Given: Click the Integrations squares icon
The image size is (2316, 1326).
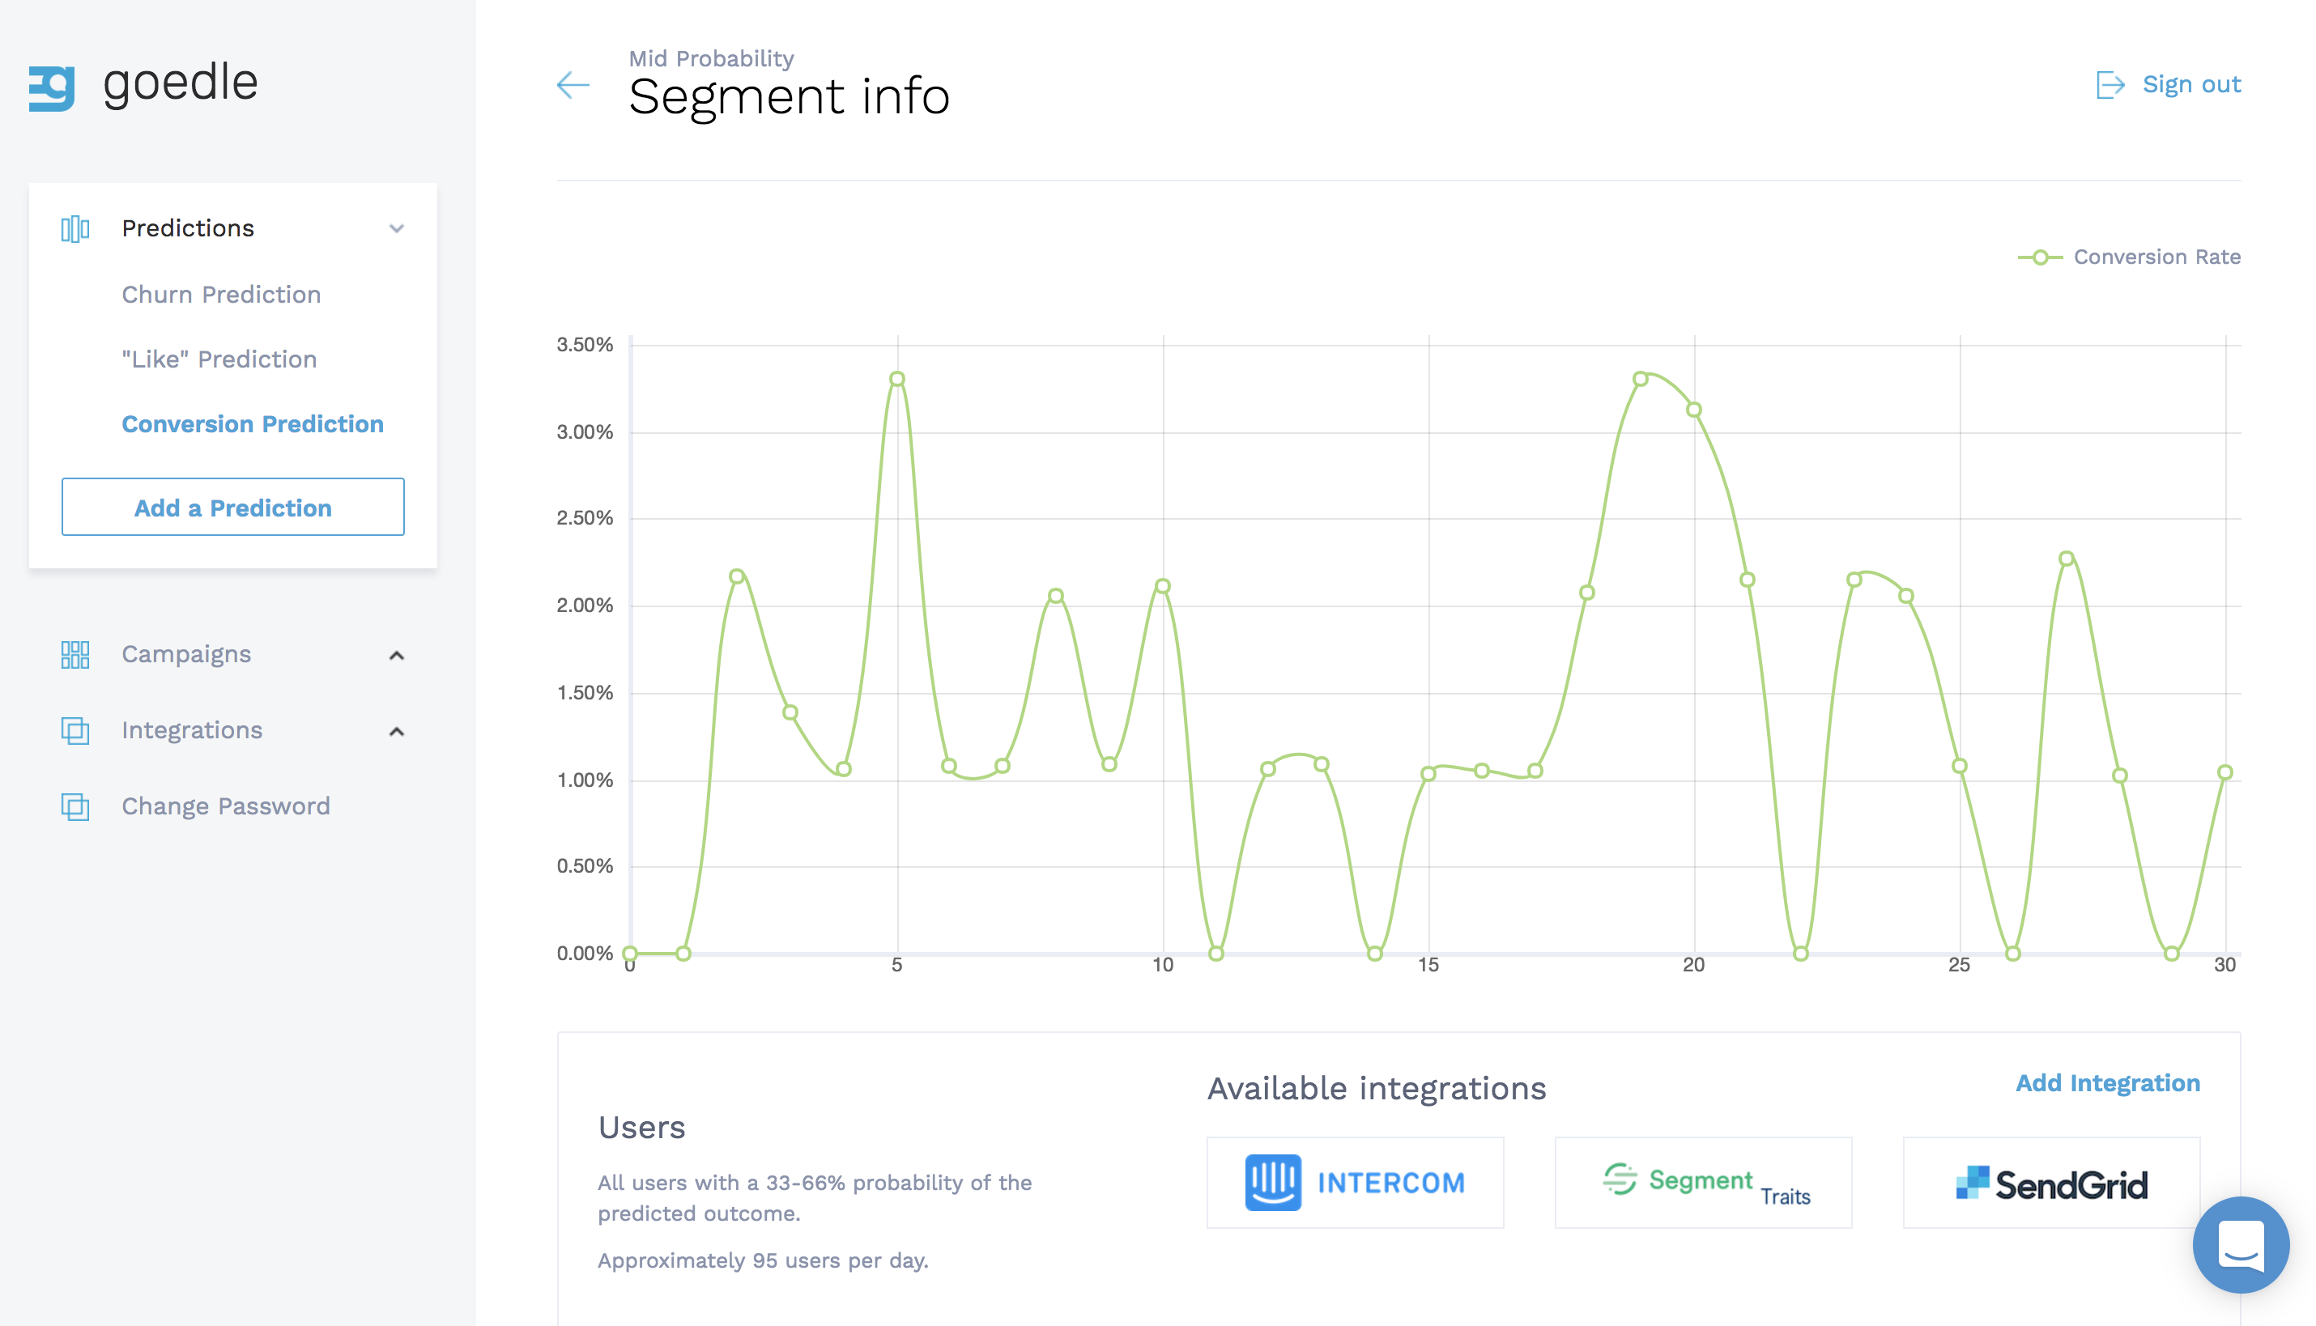Looking at the screenshot, I should point(75,730).
